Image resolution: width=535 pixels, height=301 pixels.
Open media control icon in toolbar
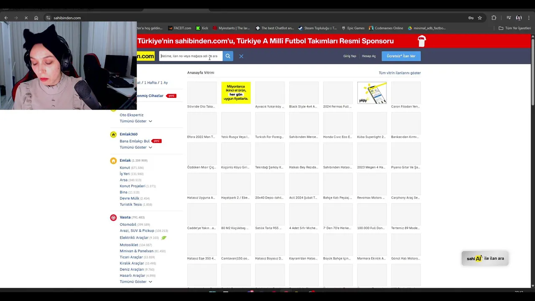click(509, 18)
